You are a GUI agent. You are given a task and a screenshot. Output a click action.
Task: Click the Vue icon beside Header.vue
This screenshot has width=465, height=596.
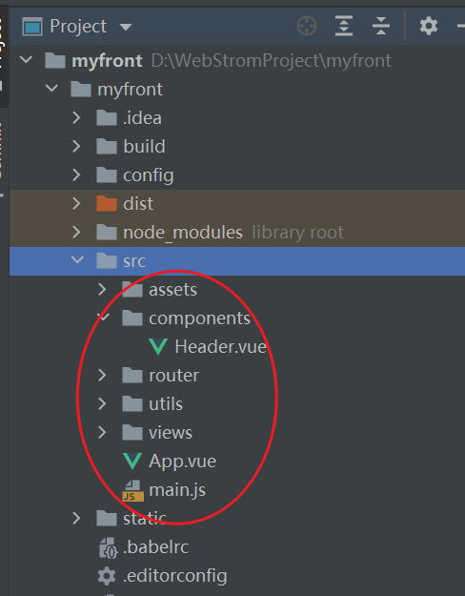(158, 347)
